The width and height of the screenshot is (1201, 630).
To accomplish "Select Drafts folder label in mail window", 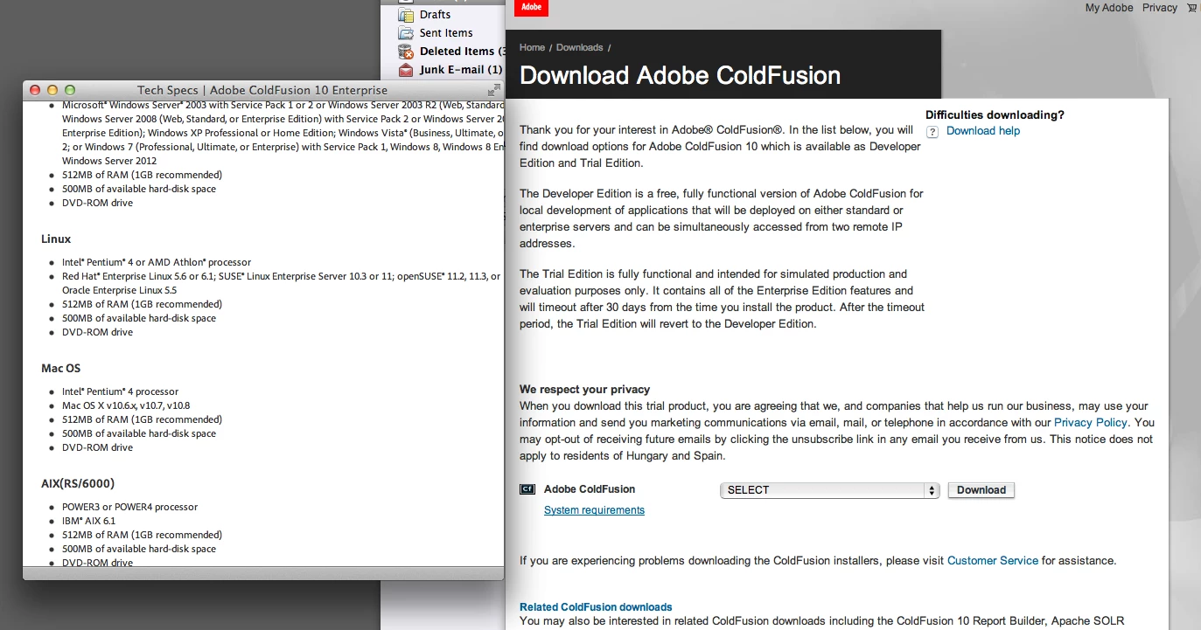I will click(436, 15).
